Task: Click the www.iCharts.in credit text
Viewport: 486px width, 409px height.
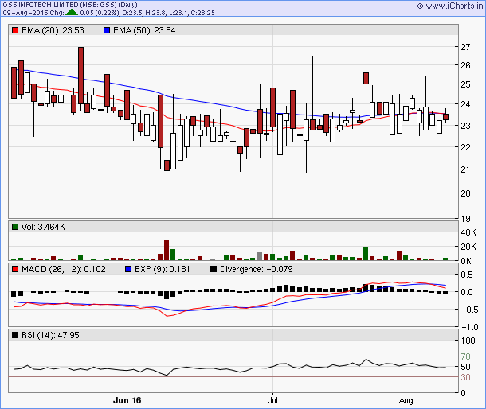Action: point(450,6)
